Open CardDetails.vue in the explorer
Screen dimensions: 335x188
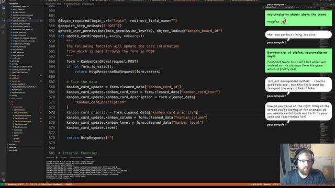click(21, 119)
